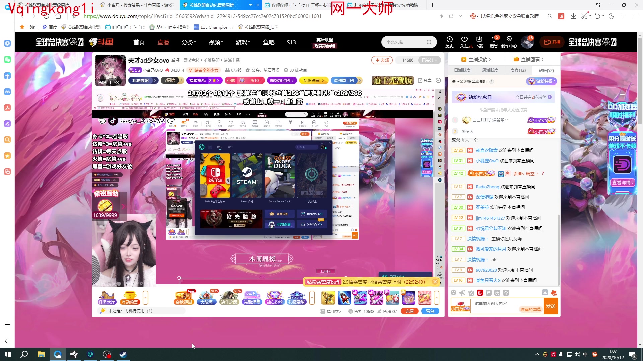
Task: Click the streamer avatar thumbnail
Action: pos(110,70)
